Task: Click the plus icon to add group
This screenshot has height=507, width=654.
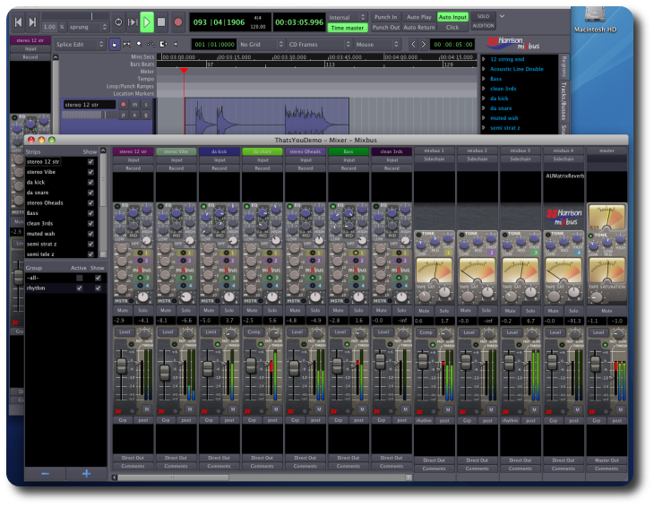Action: (x=86, y=474)
